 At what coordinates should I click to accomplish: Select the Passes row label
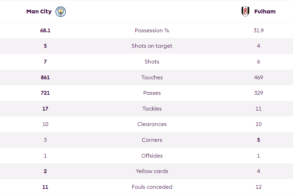tap(152, 93)
